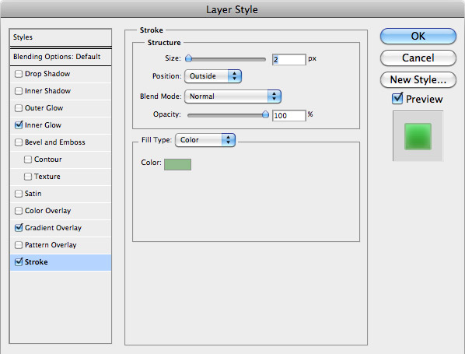This screenshot has height=354, width=465.
Task: Turn on Bevel and Emboss checkbox
Action: pos(19,142)
